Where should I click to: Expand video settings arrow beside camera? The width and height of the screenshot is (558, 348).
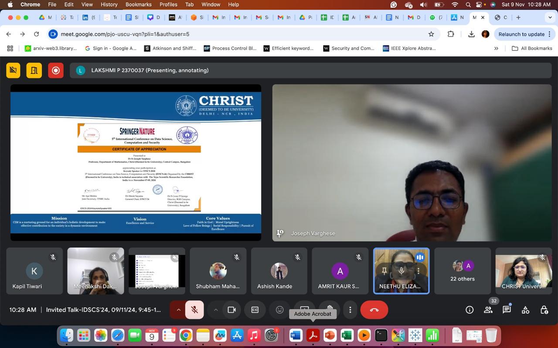point(215,310)
